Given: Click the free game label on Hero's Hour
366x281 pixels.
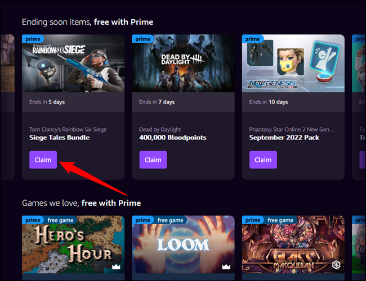Looking at the screenshot, I should click(x=60, y=220).
